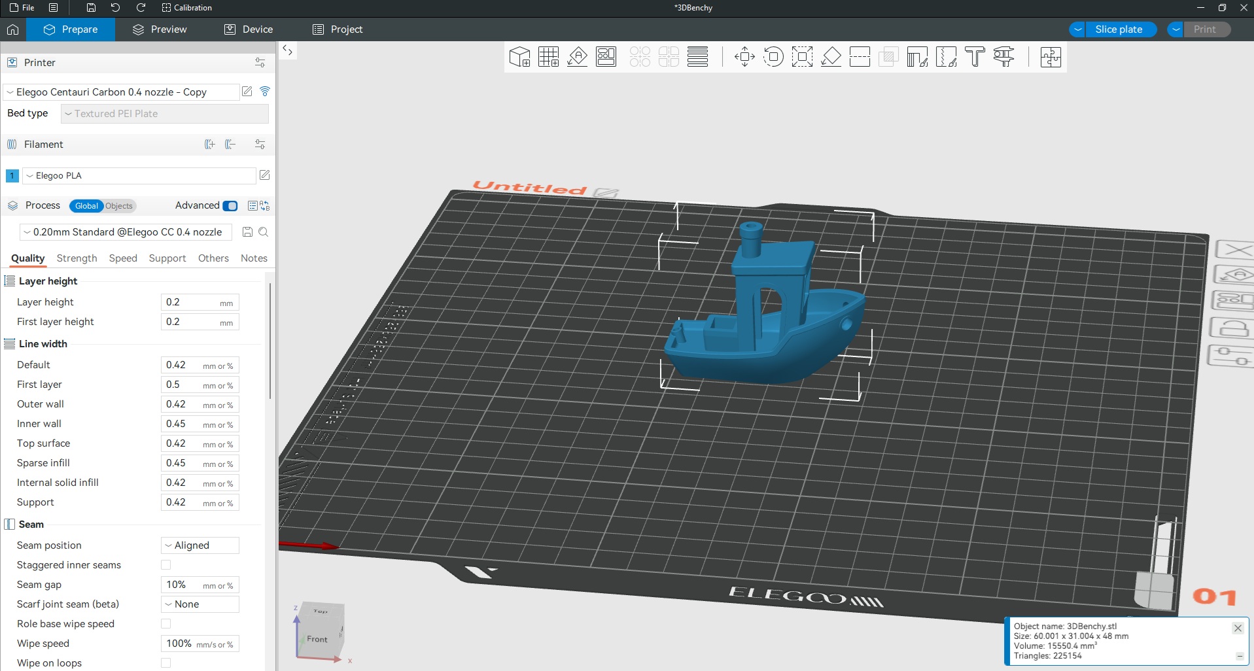Switch process scope to Global

point(86,206)
